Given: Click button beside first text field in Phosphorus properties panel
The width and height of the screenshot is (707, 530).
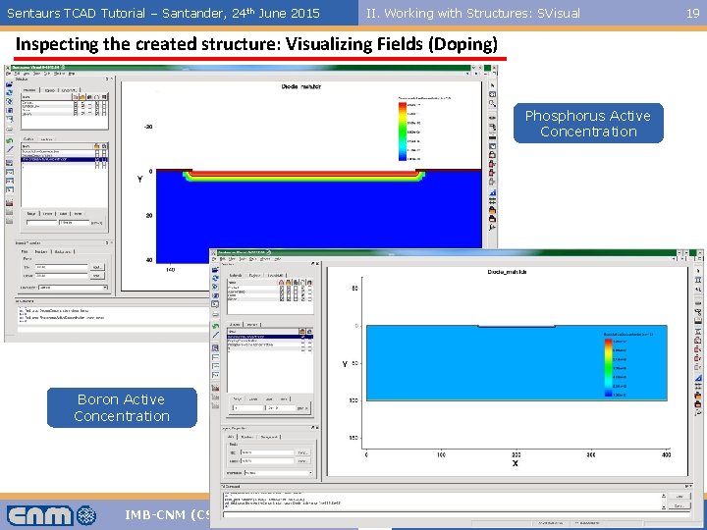Looking at the screenshot, I should pos(97,267).
